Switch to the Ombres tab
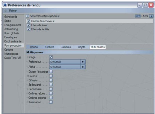The image size is (155, 114). [50, 47]
